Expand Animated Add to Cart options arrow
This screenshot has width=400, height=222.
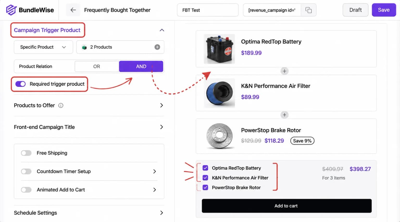(x=154, y=190)
